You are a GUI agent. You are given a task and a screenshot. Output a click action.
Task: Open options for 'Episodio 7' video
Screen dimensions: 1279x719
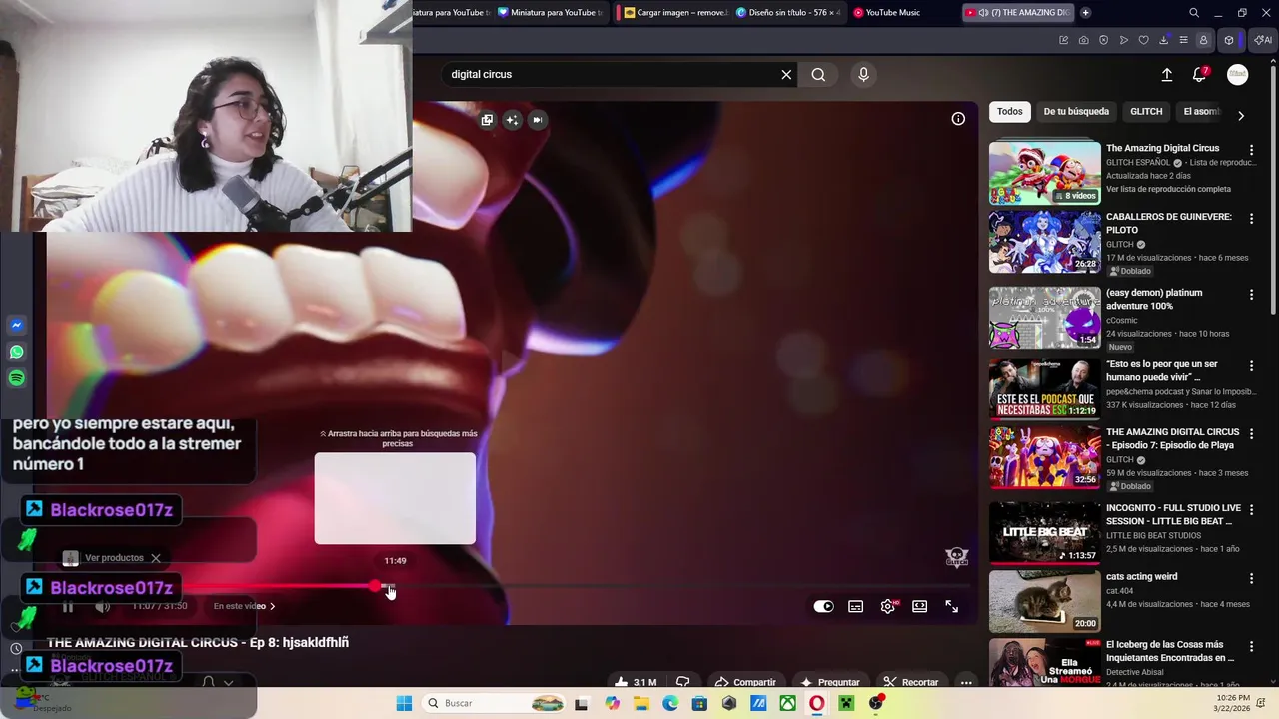pos(1251,434)
